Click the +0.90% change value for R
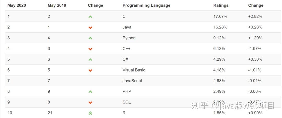The height and width of the screenshot is (118, 282). pos(255,113)
